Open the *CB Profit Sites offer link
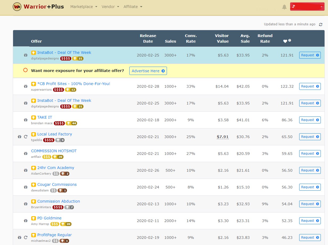 (x=74, y=84)
